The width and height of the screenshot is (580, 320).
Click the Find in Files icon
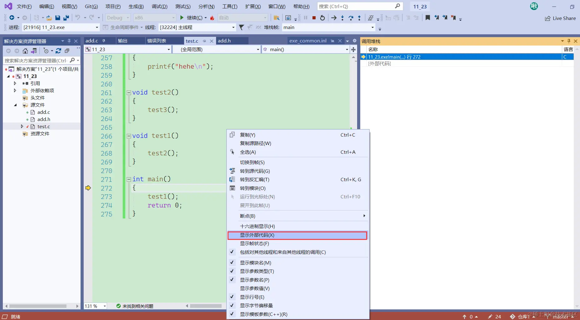click(x=277, y=18)
